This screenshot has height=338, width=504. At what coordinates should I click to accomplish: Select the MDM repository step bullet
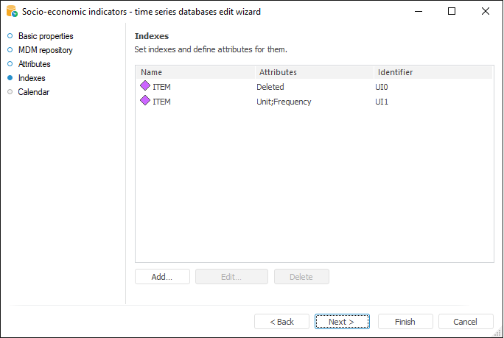coord(10,50)
